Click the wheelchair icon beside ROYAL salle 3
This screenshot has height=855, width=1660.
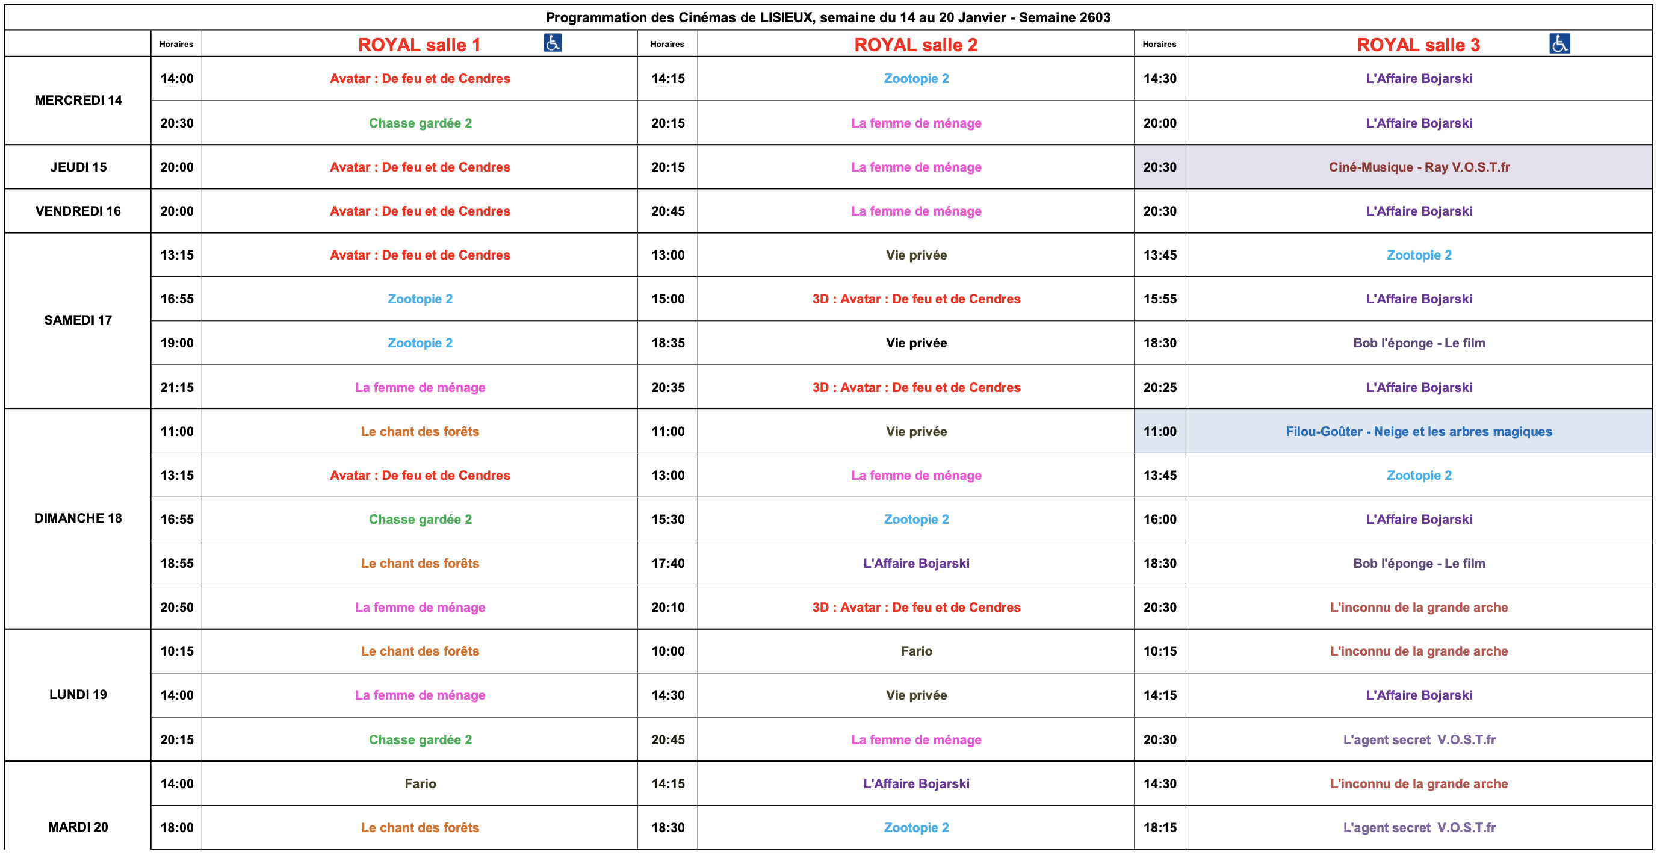coord(1559,43)
